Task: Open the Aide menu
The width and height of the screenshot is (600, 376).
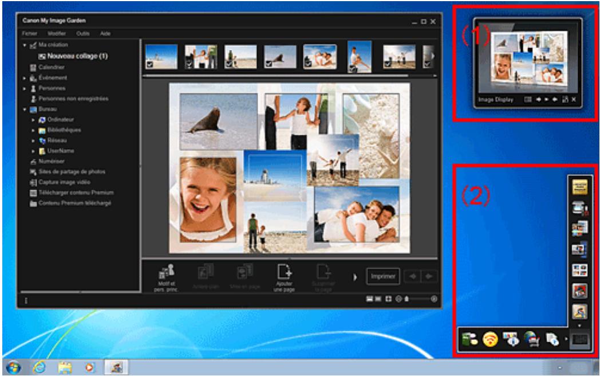Action: click(105, 34)
